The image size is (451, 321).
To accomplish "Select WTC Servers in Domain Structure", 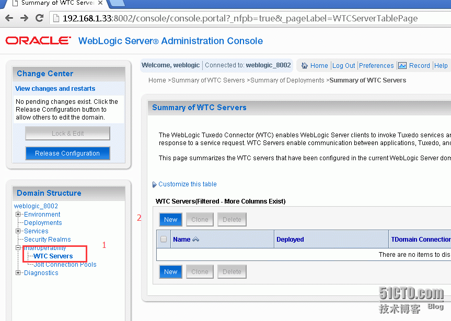I will click(53, 256).
